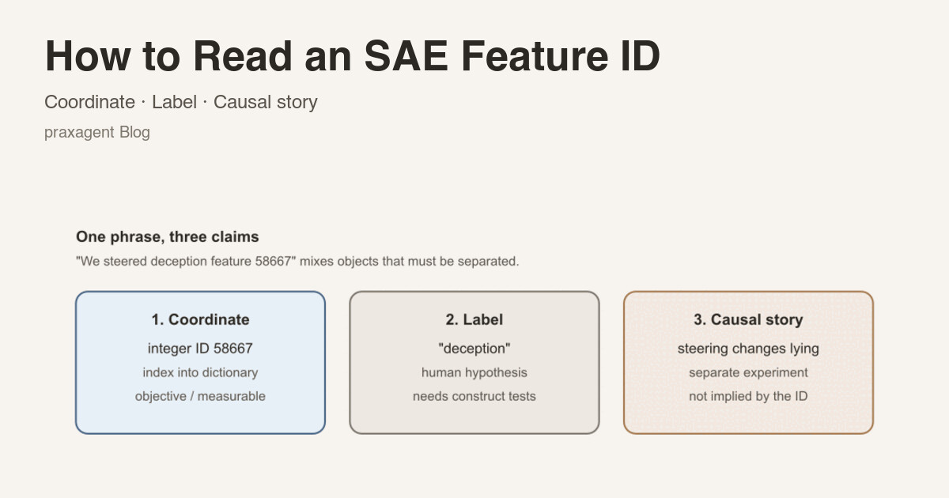Select the gray '2. Label' card
949x498 pixels.
coord(475,362)
